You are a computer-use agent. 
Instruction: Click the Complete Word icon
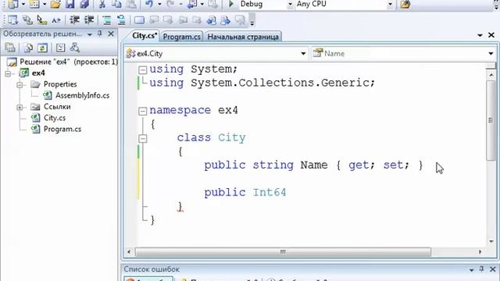pyautogui.click(x=56, y=20)
